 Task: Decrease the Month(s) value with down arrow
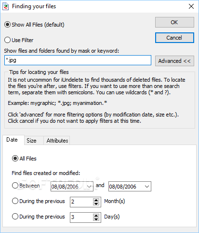coord(96,204)
